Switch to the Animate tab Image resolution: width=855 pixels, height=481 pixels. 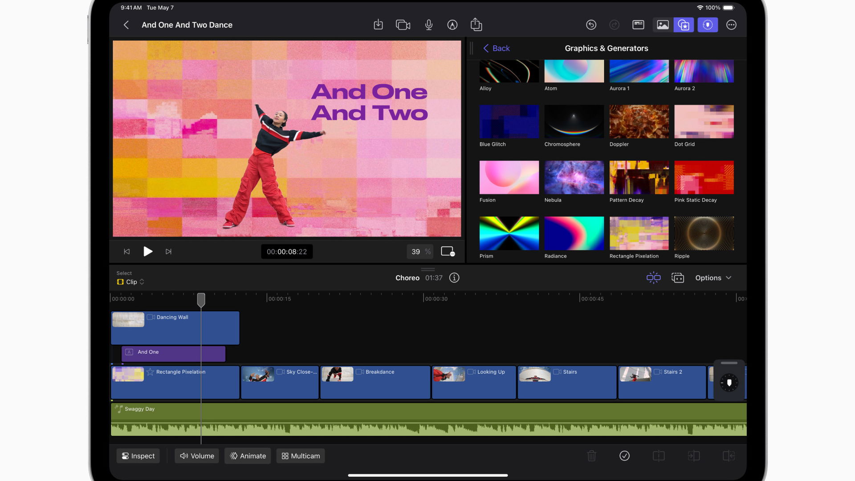248,456
